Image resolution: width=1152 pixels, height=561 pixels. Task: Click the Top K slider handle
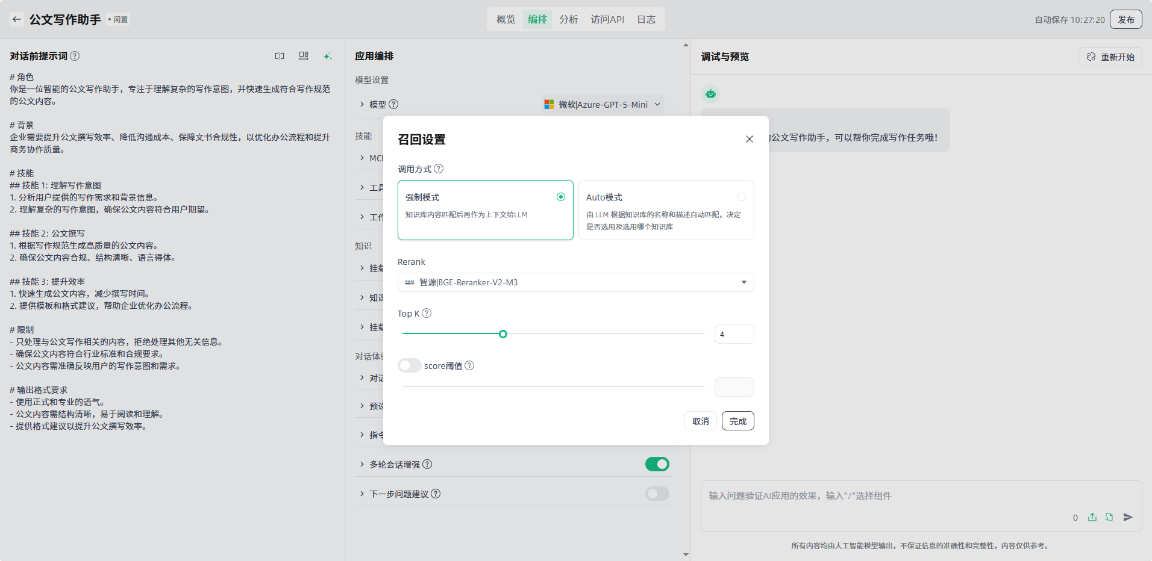[x=503, y=334]
